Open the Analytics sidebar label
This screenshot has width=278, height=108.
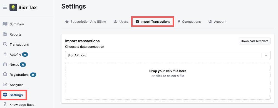[16, 85]
